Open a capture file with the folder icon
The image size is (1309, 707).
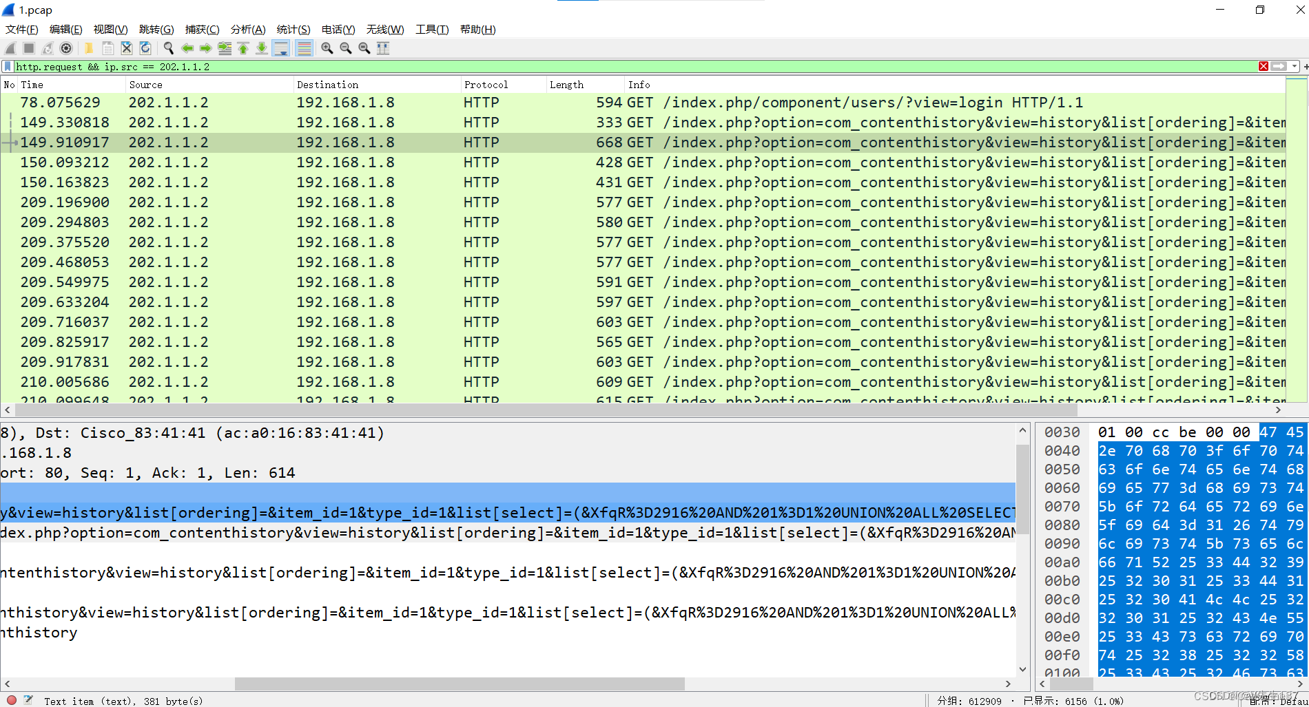pyautogui.click(x=89, y=48)
